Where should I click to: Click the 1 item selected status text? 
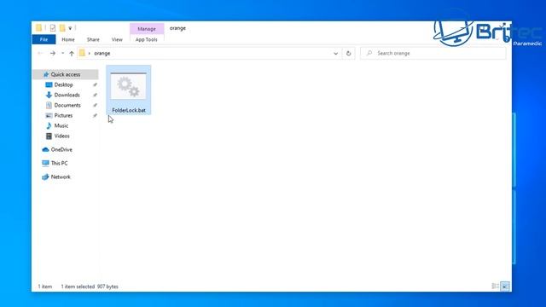tap(78, 287)
